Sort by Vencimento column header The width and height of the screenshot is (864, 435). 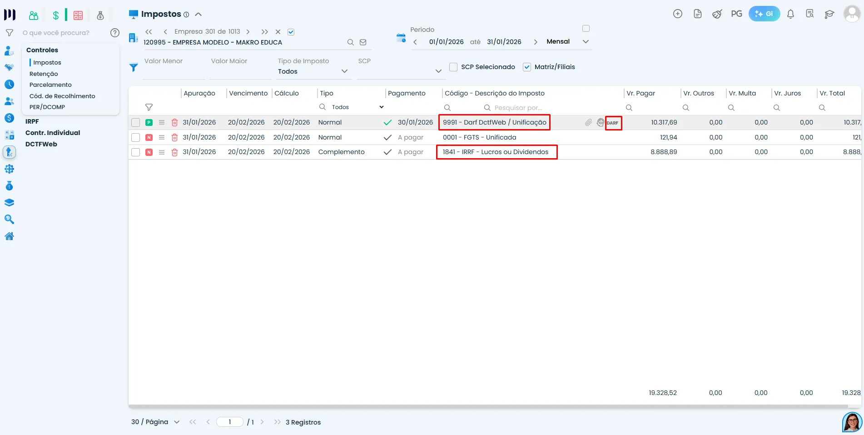click(248, 93)
